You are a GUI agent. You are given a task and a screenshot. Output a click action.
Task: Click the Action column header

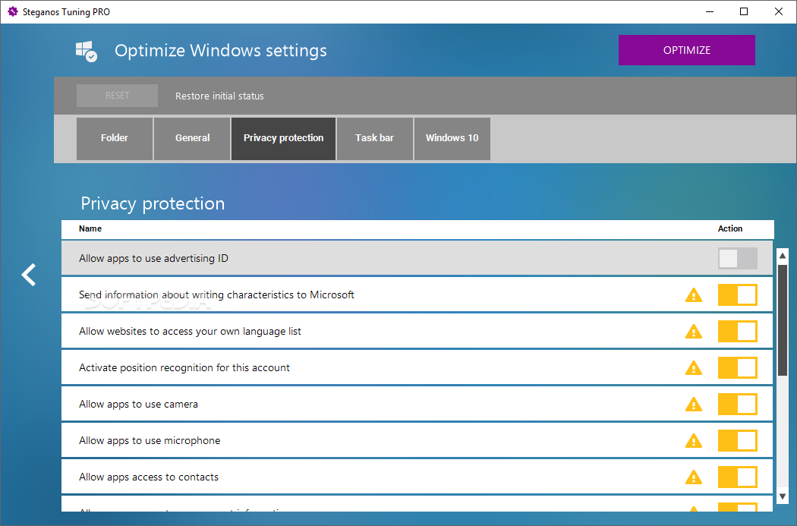pyautogui.click(x=730, y=228)
